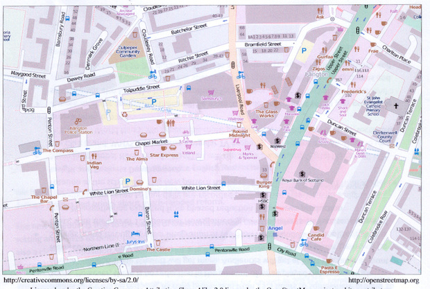Select the restaurant icon above the Ask label

pos(320,11)
